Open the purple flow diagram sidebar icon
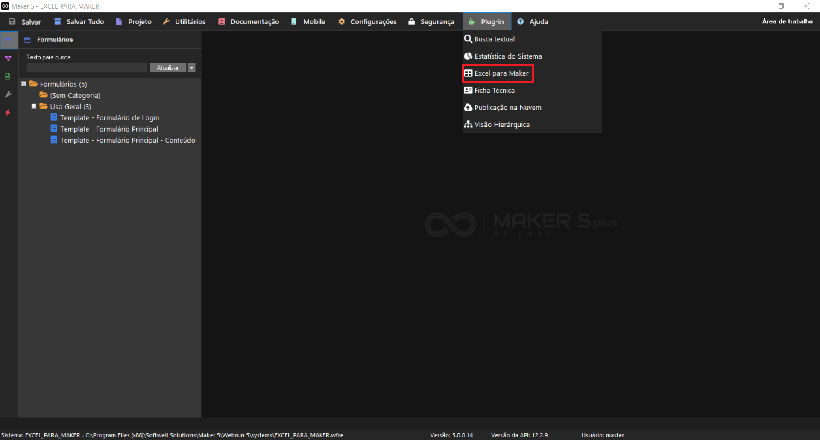Image resolution: width=820 pixels, height=440 pixels. 8,58
